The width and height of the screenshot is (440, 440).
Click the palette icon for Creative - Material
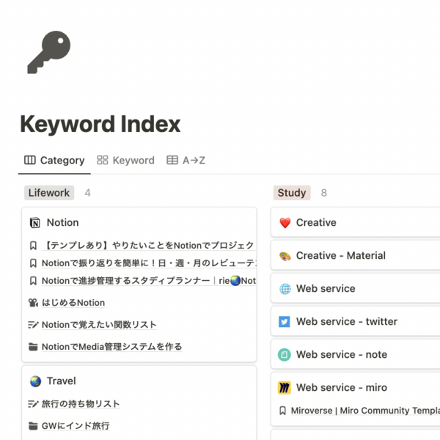click(x=285, y=256)
